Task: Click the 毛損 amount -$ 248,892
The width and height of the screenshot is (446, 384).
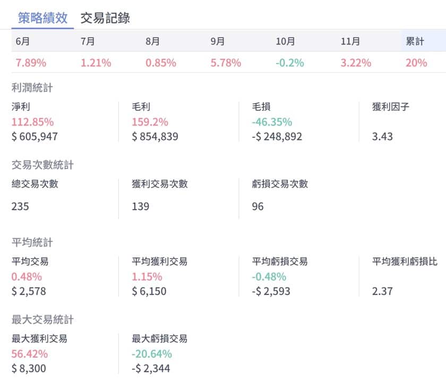Action: coord(277,136)
